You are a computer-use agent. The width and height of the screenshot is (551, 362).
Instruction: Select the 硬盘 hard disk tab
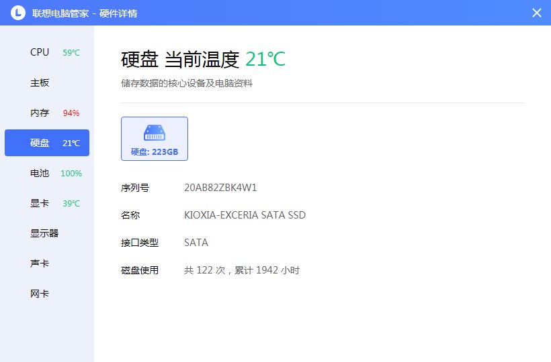click(x=47, y=143)
